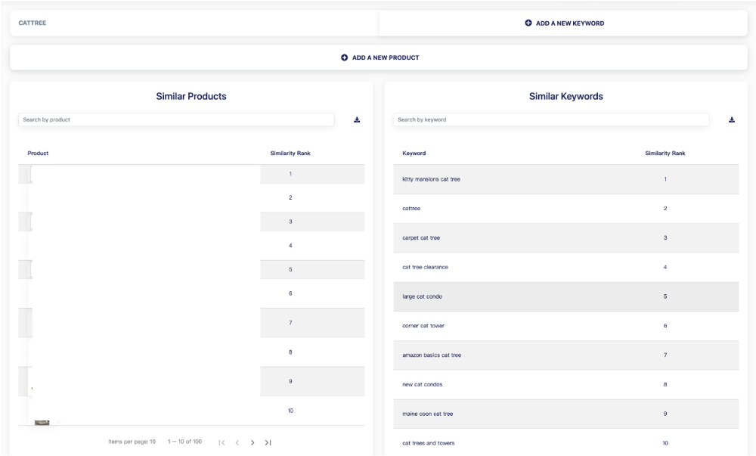
Task: Sort by the Product column header
Action: pyautogui.click(x=38, y=154)
